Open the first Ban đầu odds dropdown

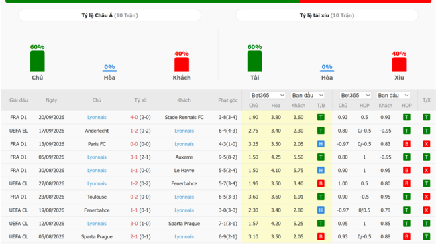click(307, 96)
